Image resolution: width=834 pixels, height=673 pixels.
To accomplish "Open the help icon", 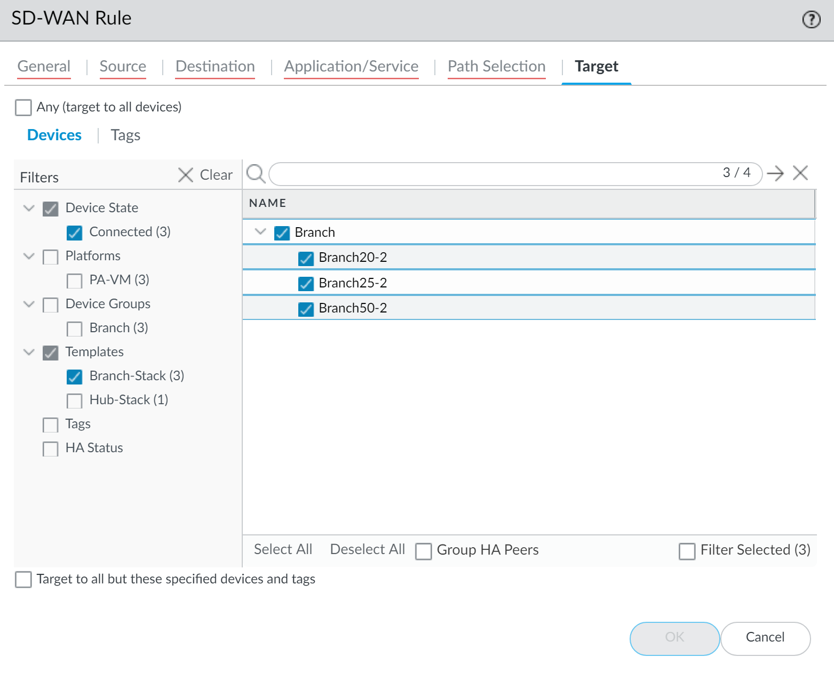I will click(812, 19).
